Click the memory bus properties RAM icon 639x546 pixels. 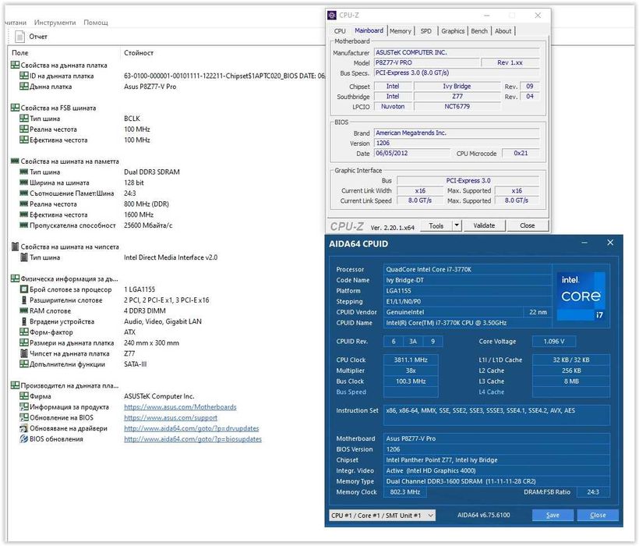click(x=15, y=161)
